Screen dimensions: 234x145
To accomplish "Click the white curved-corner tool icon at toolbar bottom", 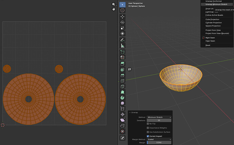I will [122, 138].
